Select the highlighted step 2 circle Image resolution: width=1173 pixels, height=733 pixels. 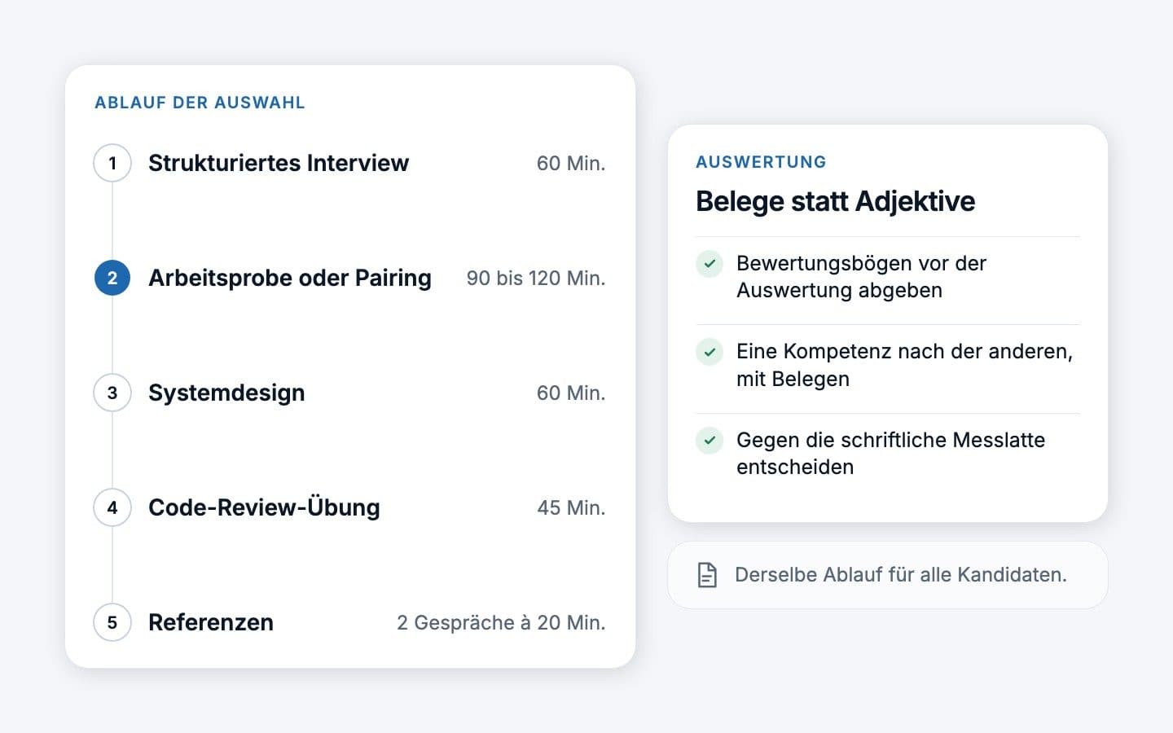(x=112, y=278)
